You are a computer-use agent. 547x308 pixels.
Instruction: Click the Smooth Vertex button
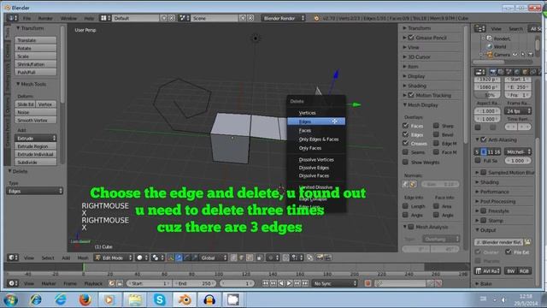coord(35,120)
